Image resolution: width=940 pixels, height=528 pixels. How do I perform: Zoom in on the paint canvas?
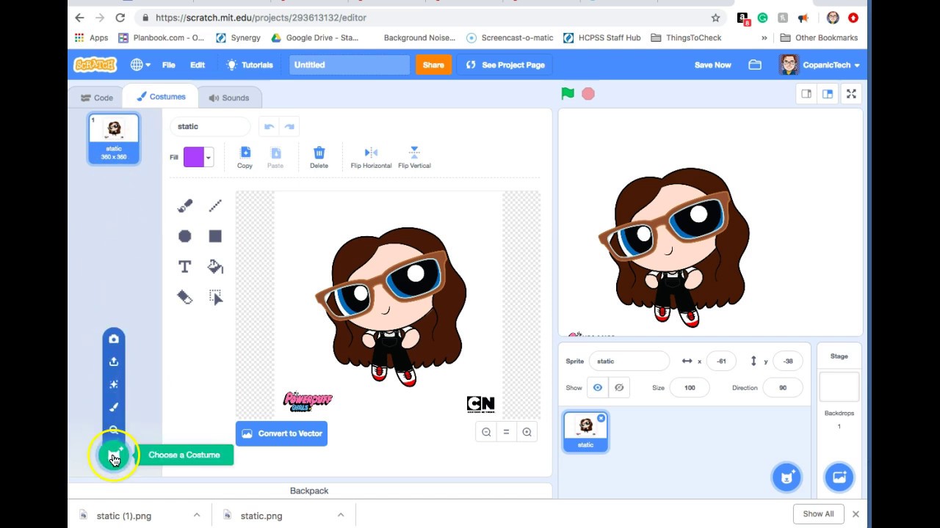pos(527,433)
